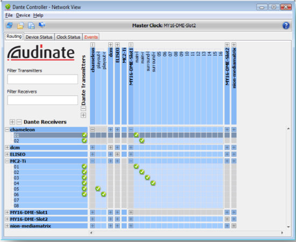This screenshot has width=296, height=242.
Task: Click the Dante Controller title bar app icon
Action: [8, 7]
